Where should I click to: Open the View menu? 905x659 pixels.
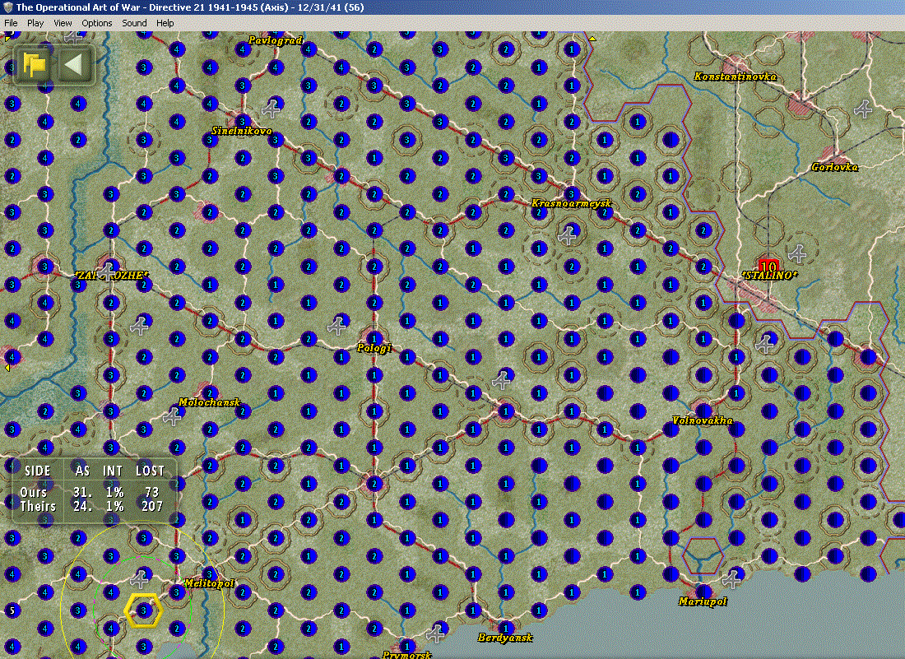(63, 23)
